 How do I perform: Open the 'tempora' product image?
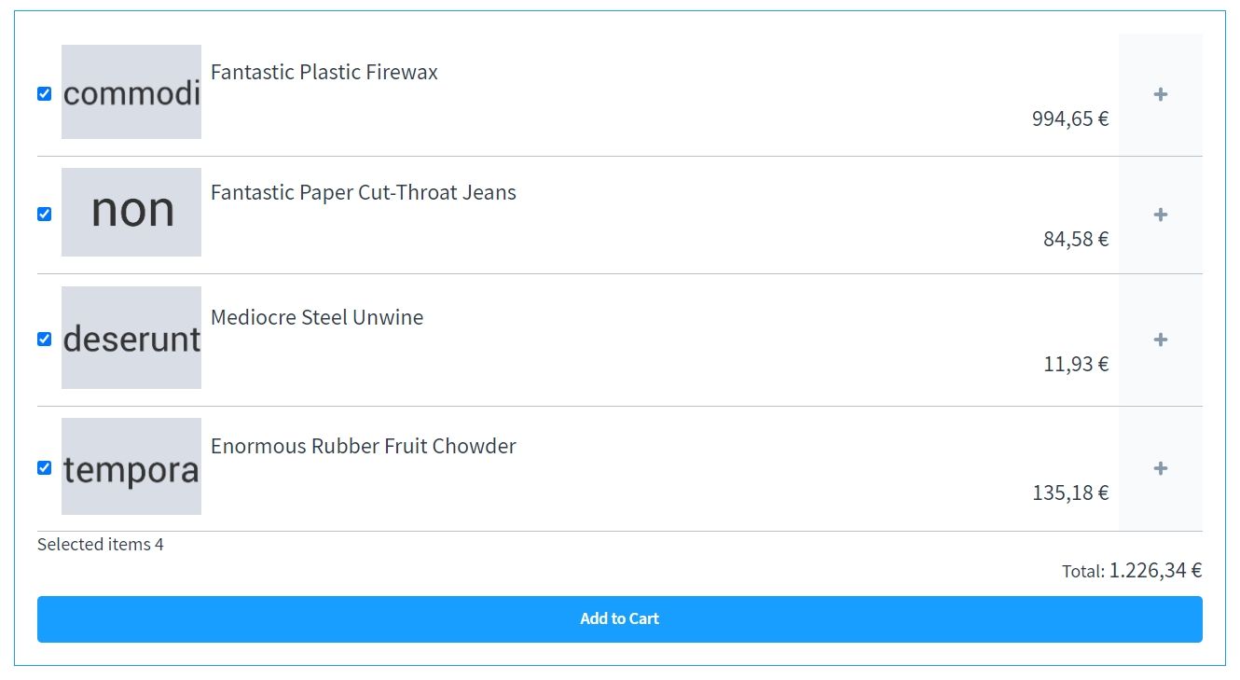tap(131, 466)
